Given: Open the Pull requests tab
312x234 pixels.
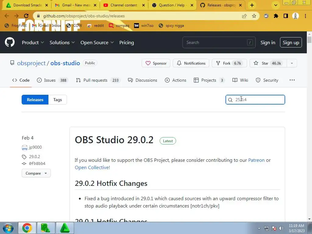Looking at the screenshot, I should click(98, 80).
